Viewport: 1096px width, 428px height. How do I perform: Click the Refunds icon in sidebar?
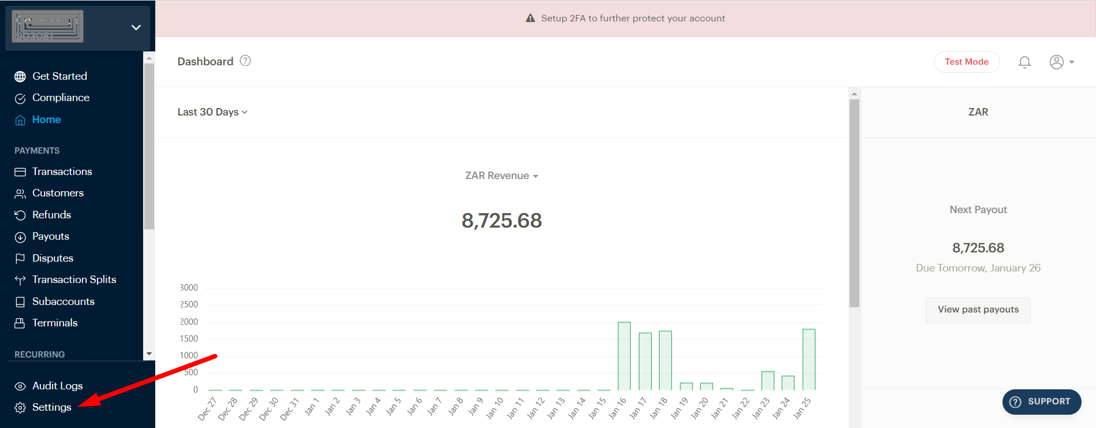point(20,215)
